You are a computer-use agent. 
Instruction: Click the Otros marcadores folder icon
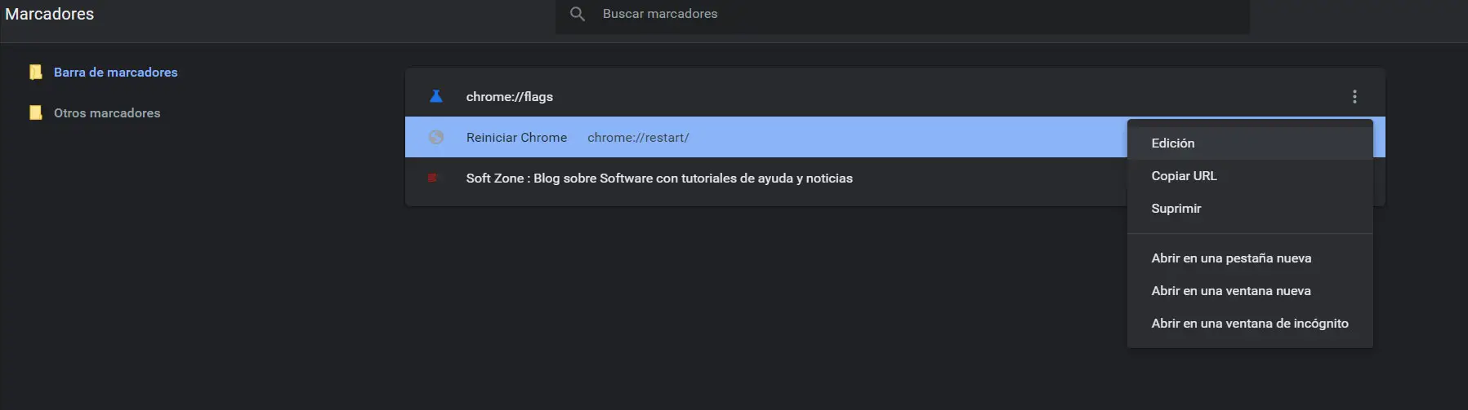(x=35, y=113)
